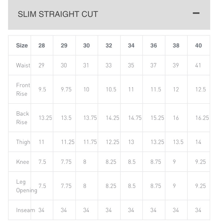The height and width of the screenshot is (222, 222).
Task: Click the minus icon in the header
Action: 196,13
